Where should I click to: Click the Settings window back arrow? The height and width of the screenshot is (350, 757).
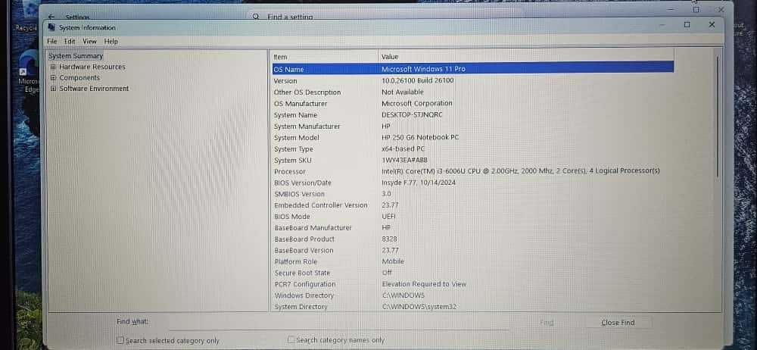51,17
